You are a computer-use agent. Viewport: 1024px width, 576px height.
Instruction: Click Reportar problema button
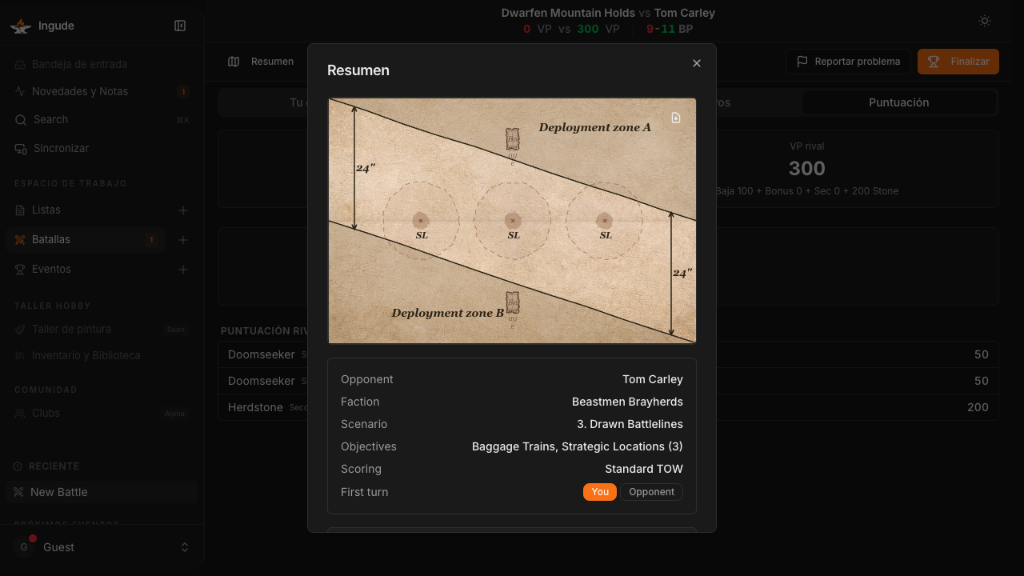tap(848, 62)
